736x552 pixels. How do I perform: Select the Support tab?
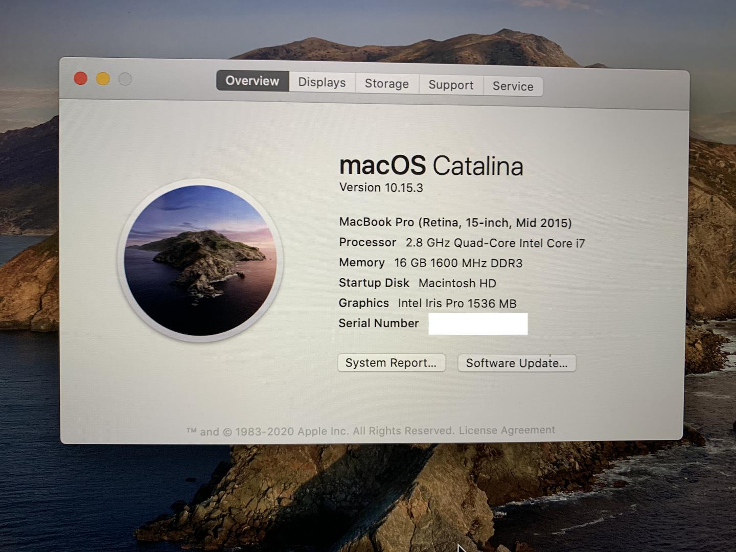(x=451, y=85)
